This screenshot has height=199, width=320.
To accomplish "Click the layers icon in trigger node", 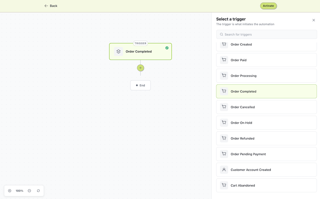I will click(119, 51).
